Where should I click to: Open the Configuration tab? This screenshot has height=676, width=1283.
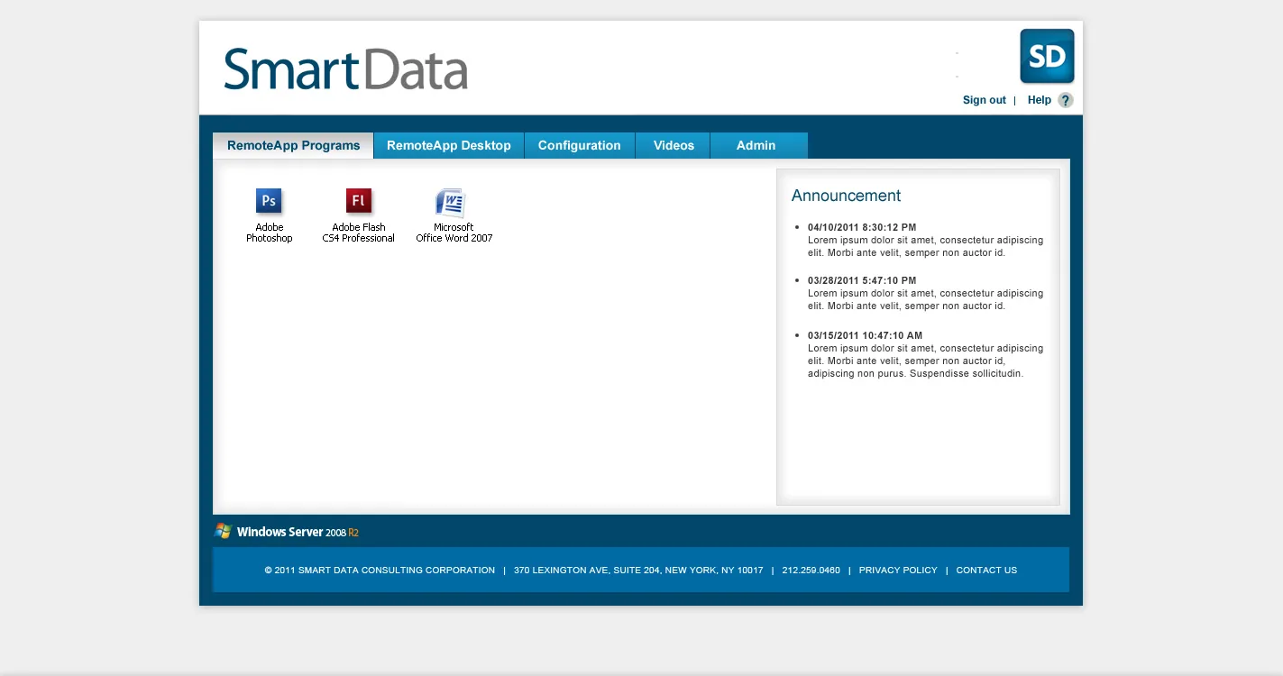coord(580,145)
